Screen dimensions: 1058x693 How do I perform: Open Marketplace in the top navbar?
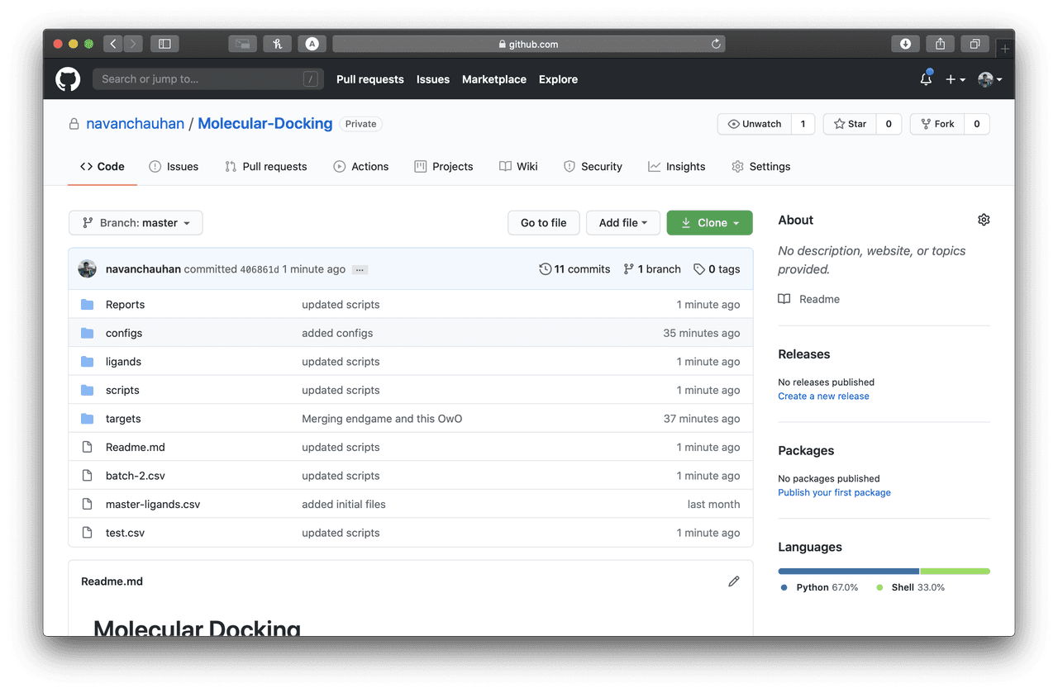coord(494,79)
